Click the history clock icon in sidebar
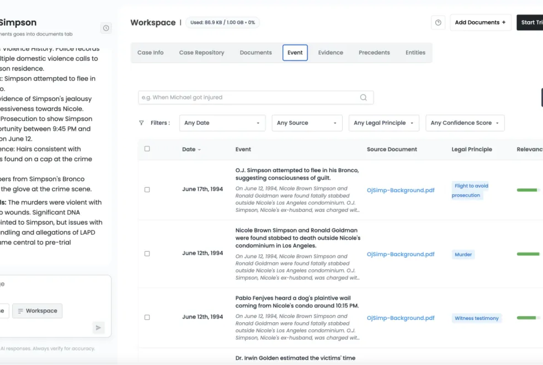The height and width of the screenshot is (365, 543). (x=106, y=28)
